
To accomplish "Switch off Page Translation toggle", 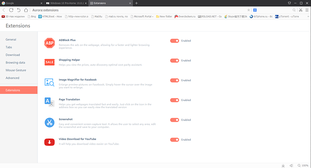I will coord(175,100).
